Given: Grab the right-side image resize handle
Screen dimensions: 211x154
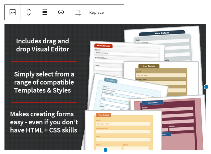Looking at the screenshot, I should (206, 87).
